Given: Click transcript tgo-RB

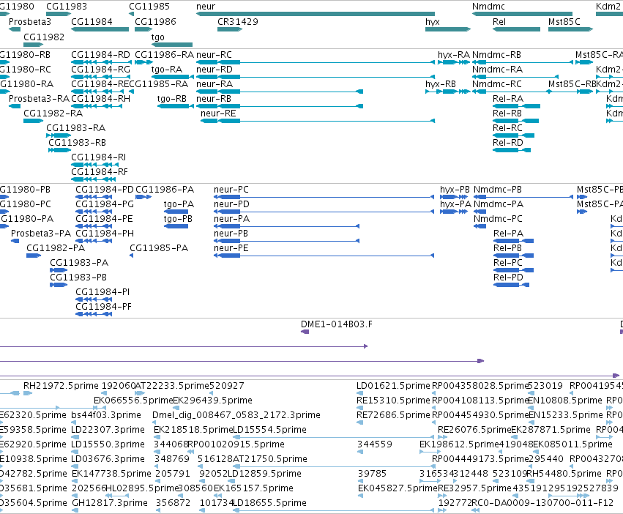Looking at the screenshot, I should [171, 99].
